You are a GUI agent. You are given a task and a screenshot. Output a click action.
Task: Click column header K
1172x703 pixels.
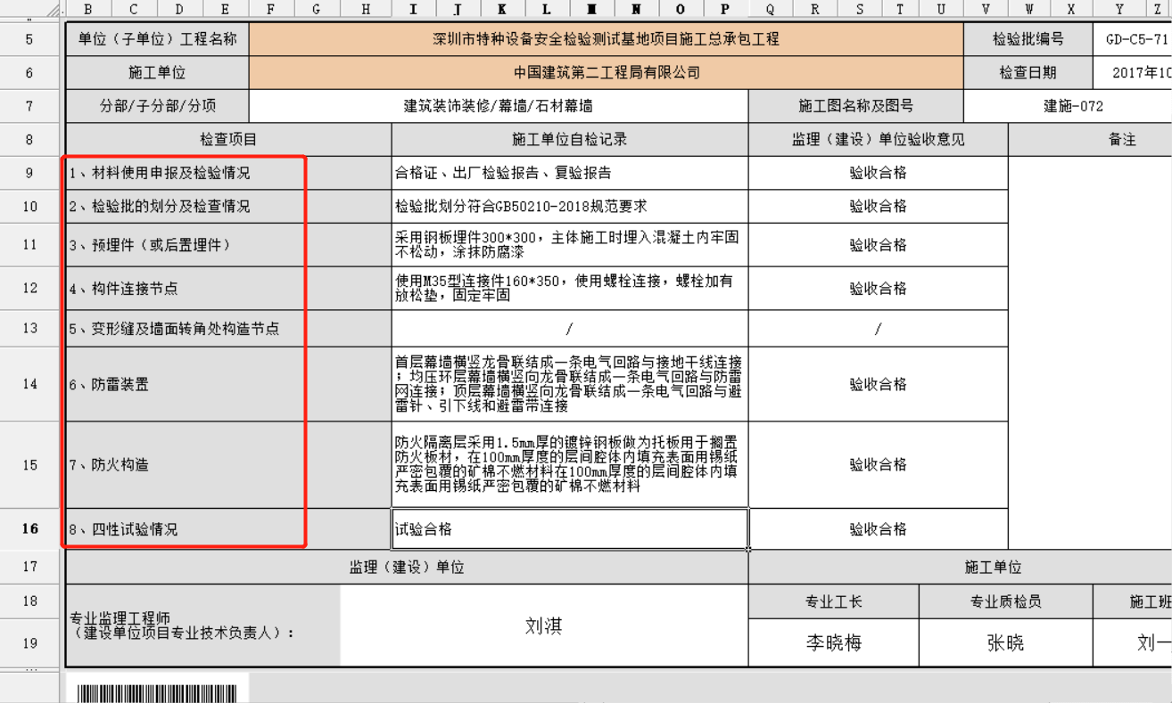click(502, 9)
